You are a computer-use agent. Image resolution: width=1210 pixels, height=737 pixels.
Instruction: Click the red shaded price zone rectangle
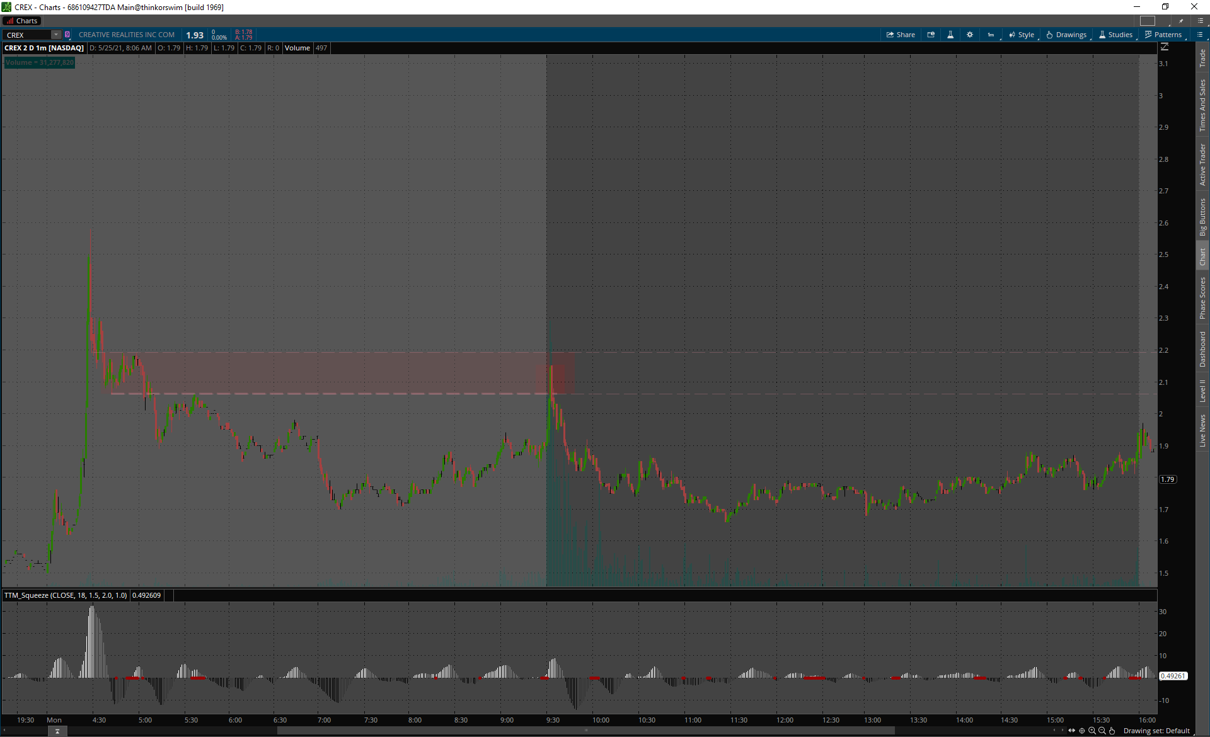coord(340,372)
